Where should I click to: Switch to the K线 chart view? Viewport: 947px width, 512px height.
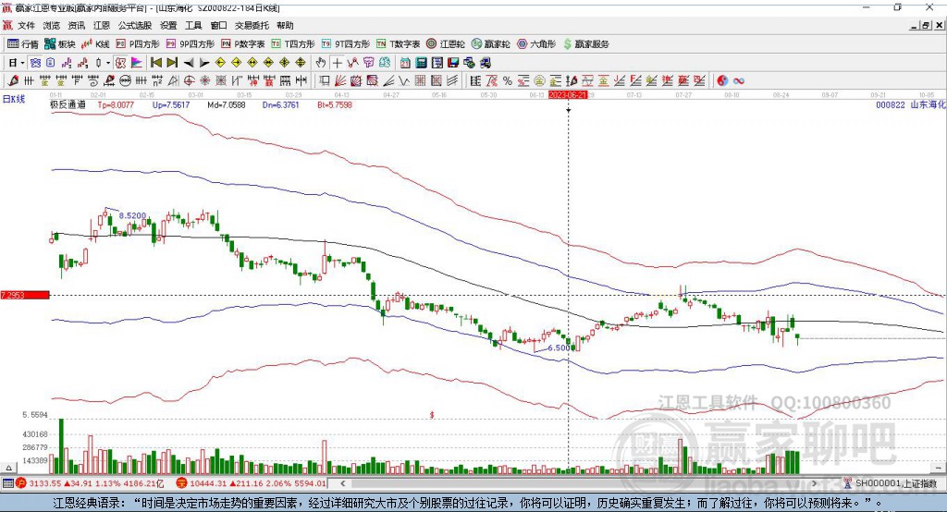[95, 44]
